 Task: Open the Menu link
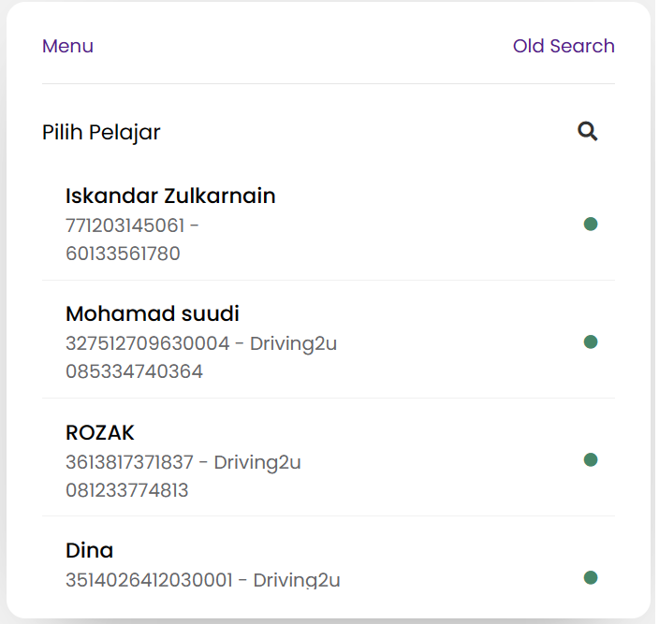[x=67, y=46]
